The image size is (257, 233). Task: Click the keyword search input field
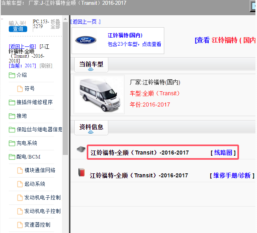(x=17, y=23)
